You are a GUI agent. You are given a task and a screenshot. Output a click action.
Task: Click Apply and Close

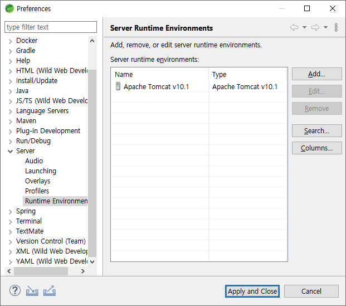click(252, 291)
